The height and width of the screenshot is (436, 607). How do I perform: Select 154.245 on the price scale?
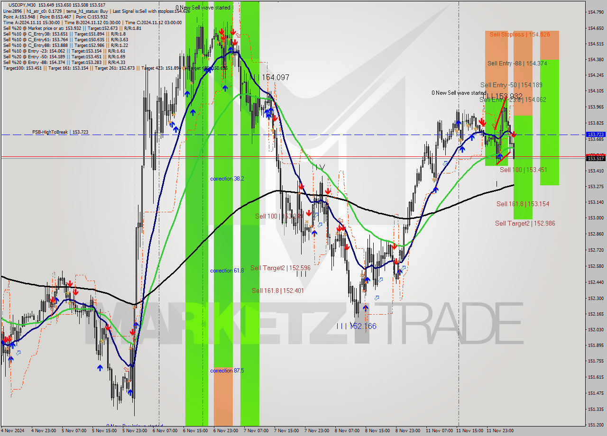pos(596,75)
